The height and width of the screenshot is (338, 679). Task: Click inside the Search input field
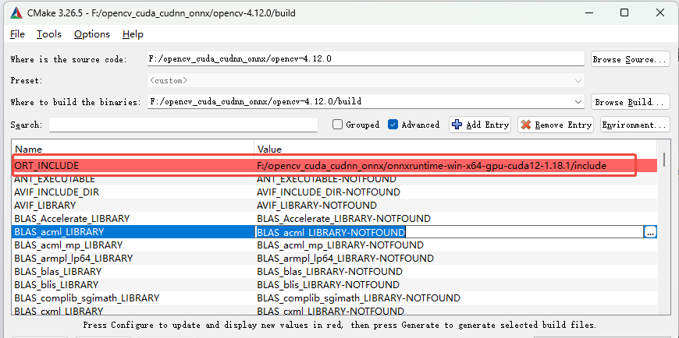click(183, 125)
